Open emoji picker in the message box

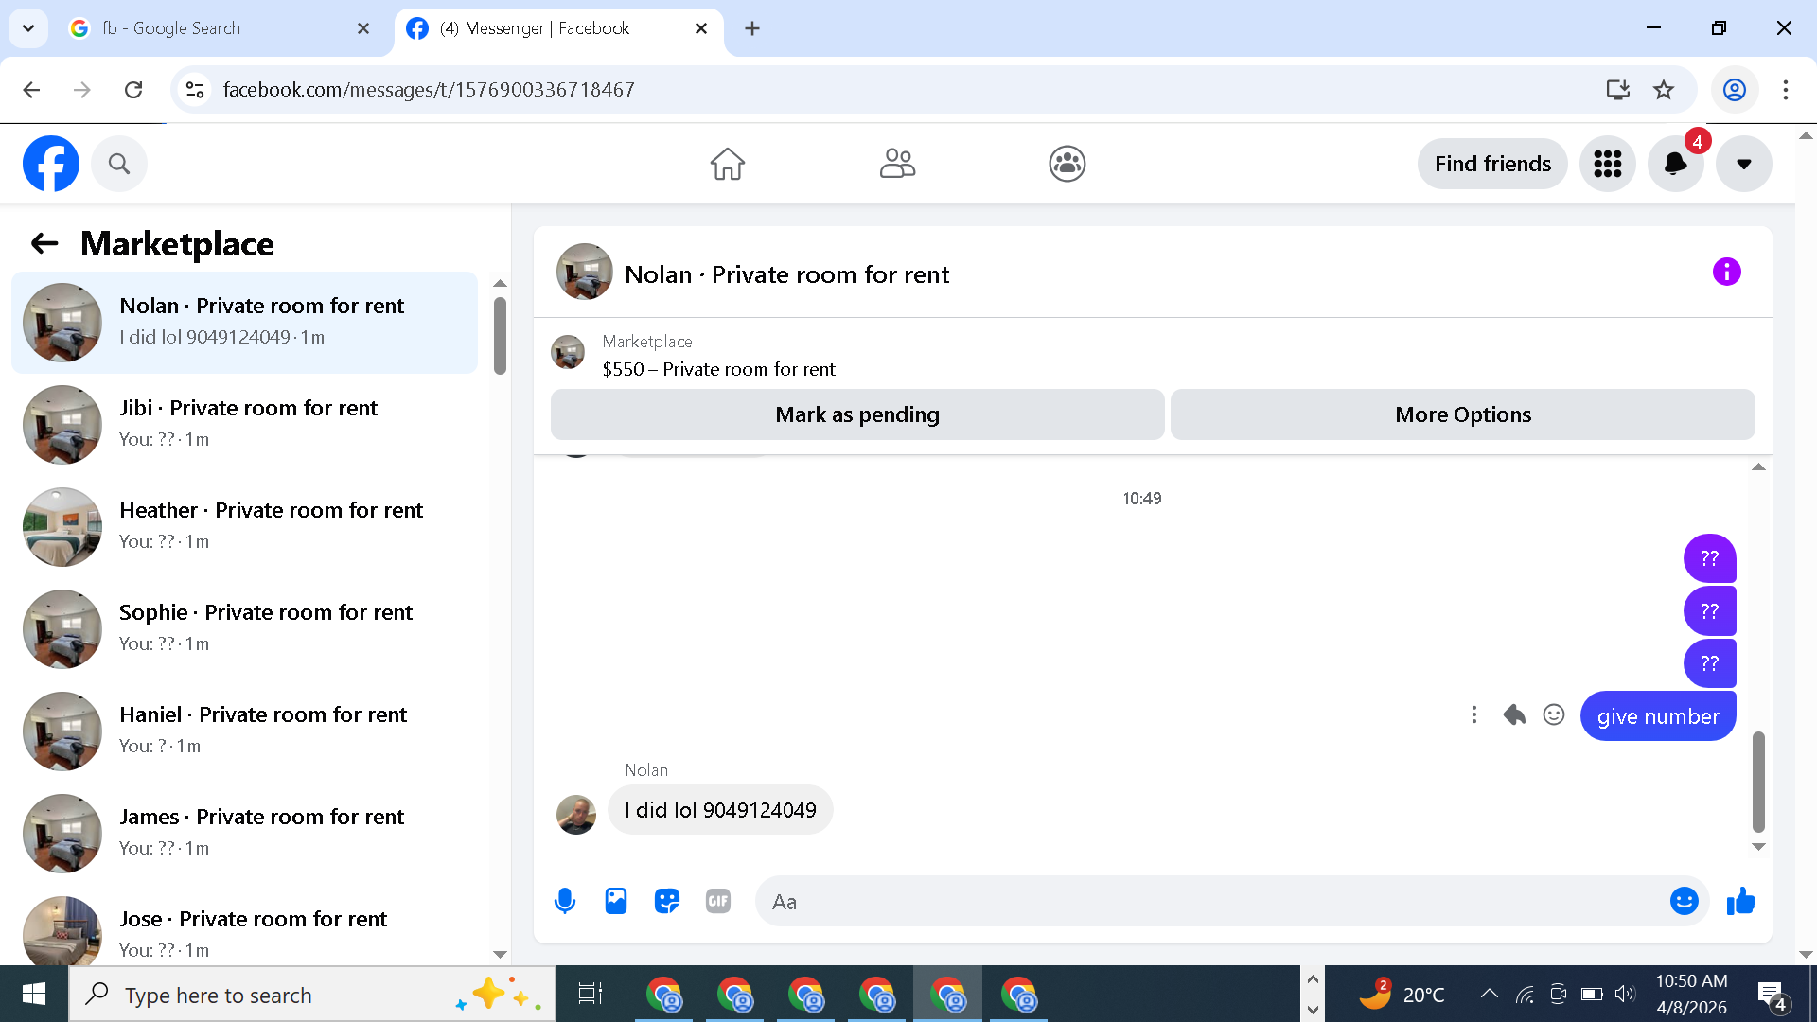[1684, 901]
